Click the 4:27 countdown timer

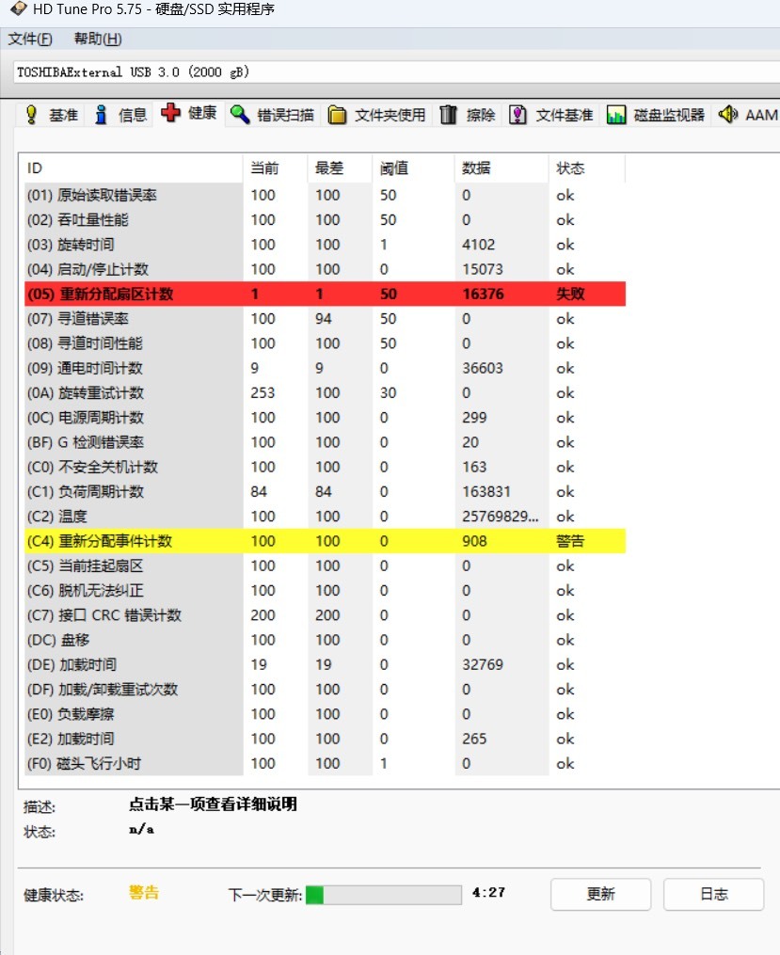point(489,892)
